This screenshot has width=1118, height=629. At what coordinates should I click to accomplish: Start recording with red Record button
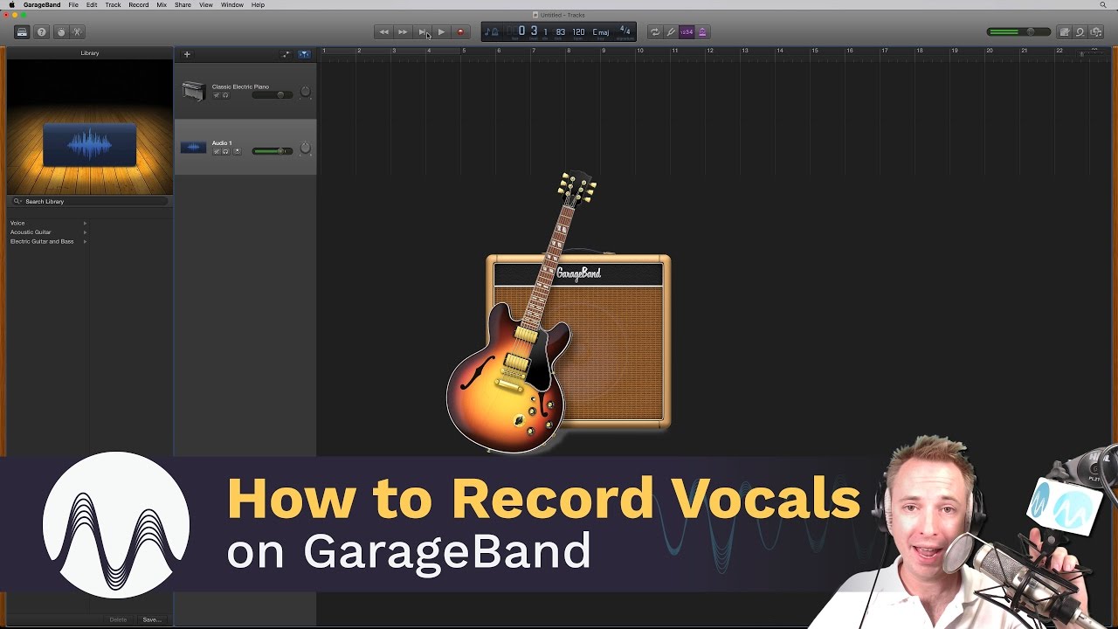point(460,32)
